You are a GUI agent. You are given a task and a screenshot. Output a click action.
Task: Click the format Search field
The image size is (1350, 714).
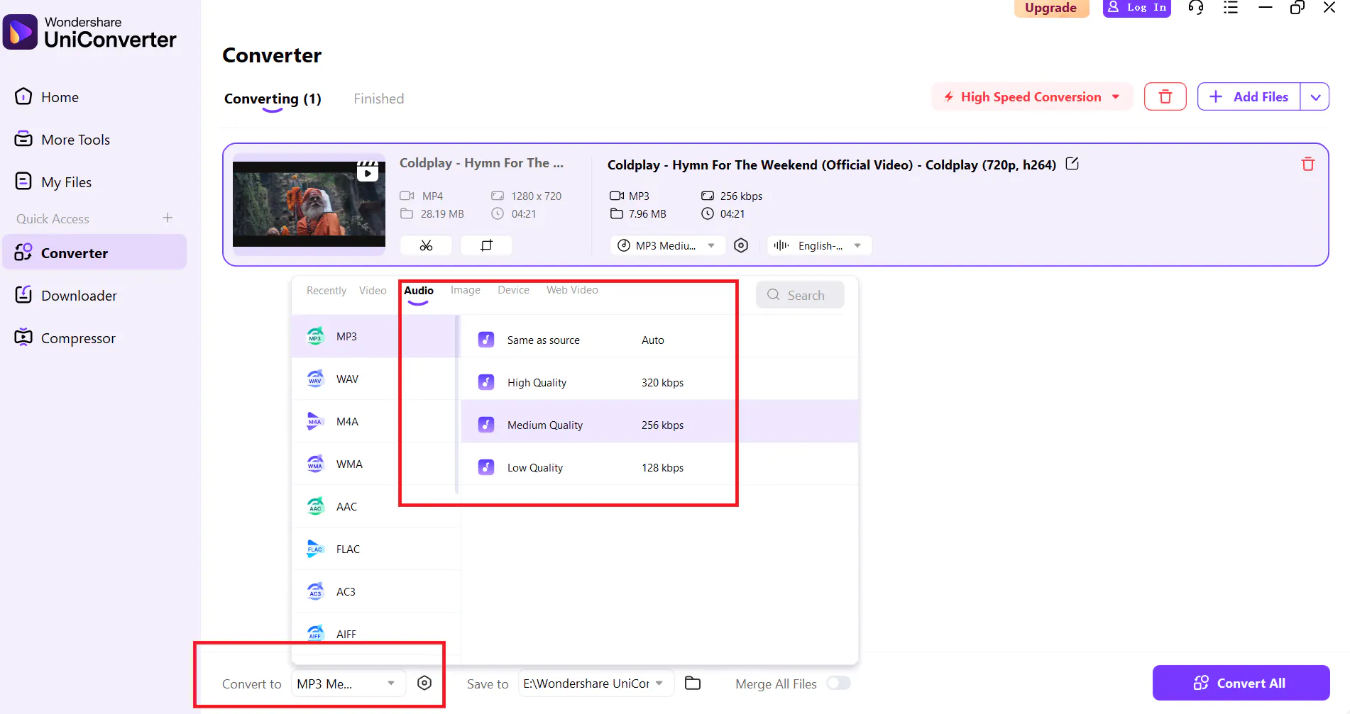(x=800, y=295)
